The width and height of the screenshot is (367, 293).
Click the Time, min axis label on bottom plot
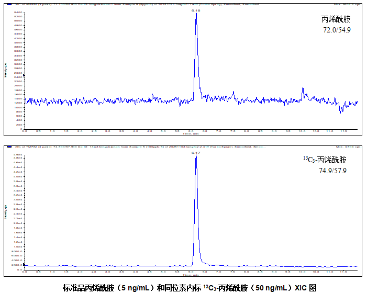pyautogui.click(x=191, y=275)
